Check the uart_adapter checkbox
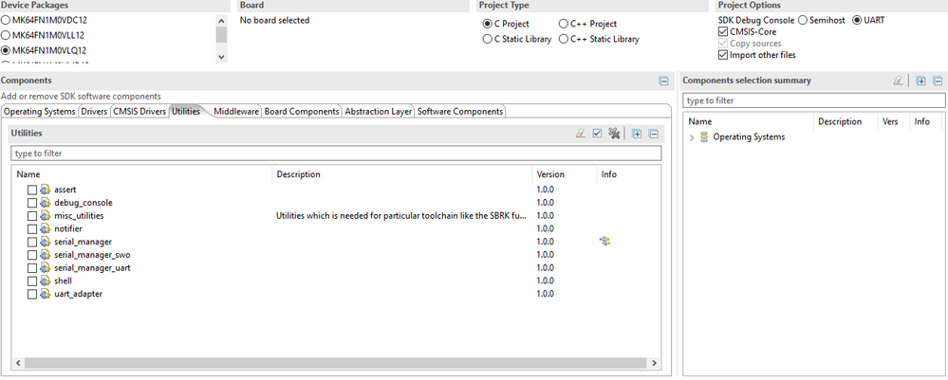Image resolution: width=948 pixels, height=380 pixels. 32,294
